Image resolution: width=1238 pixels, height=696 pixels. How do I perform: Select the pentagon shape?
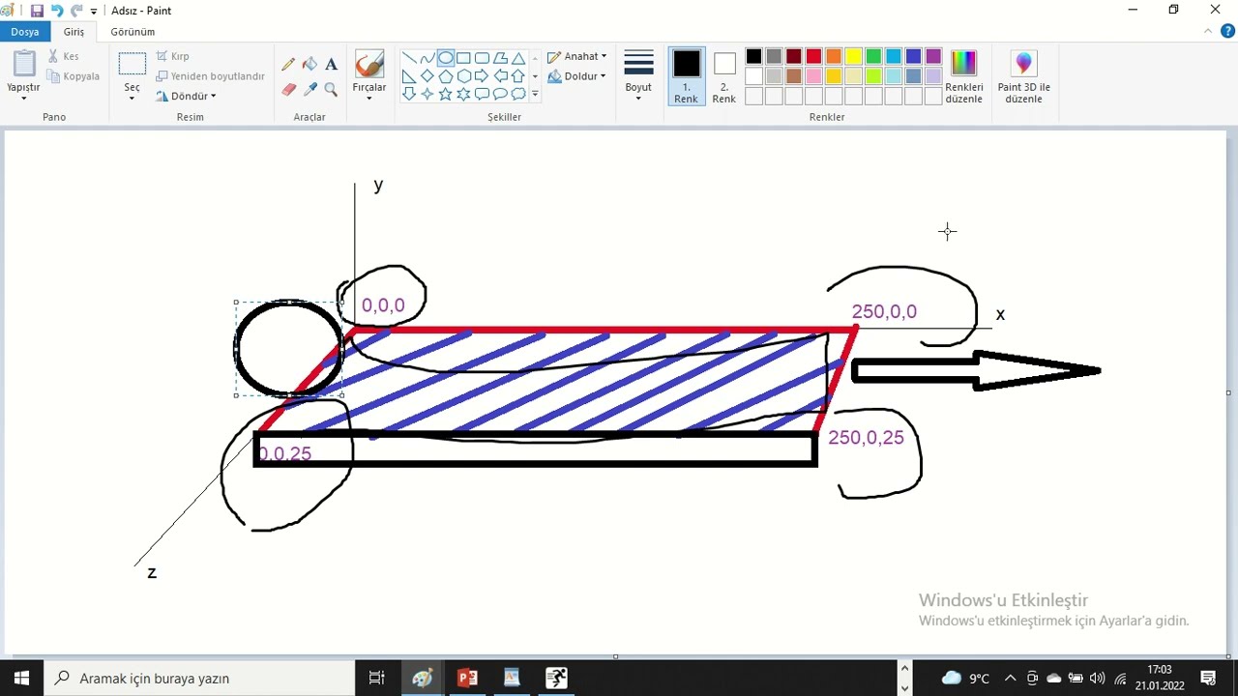click(x=445, y=76)
